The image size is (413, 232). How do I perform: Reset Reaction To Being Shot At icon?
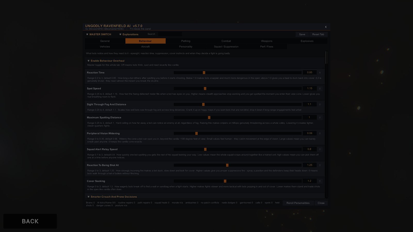(x=320, y=165)
